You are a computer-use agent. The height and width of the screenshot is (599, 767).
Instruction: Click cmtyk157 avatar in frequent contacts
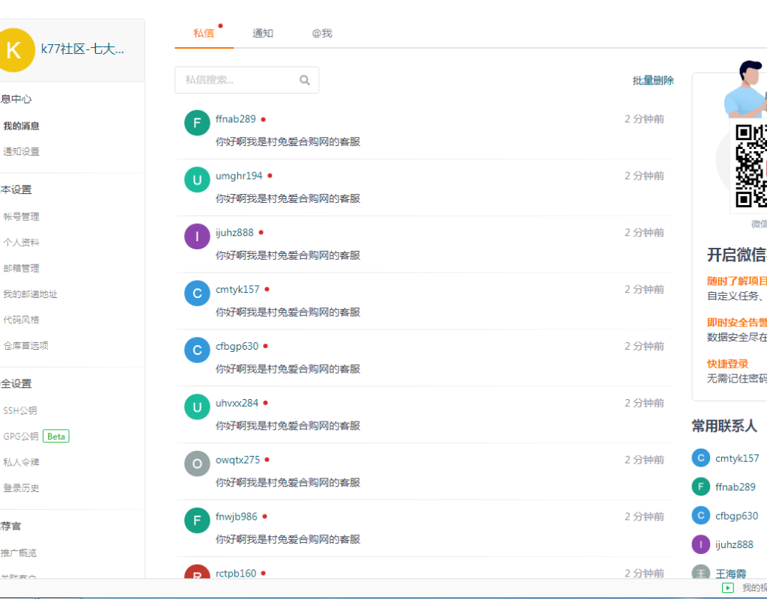tap(700, 458)
